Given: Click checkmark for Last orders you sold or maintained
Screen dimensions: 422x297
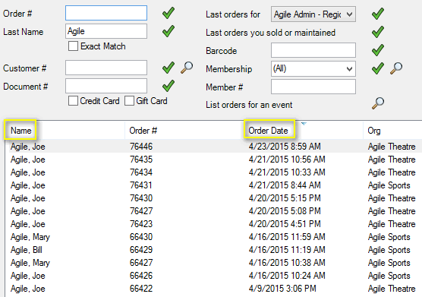Looking at the screenshot, I should coord(378,32).
